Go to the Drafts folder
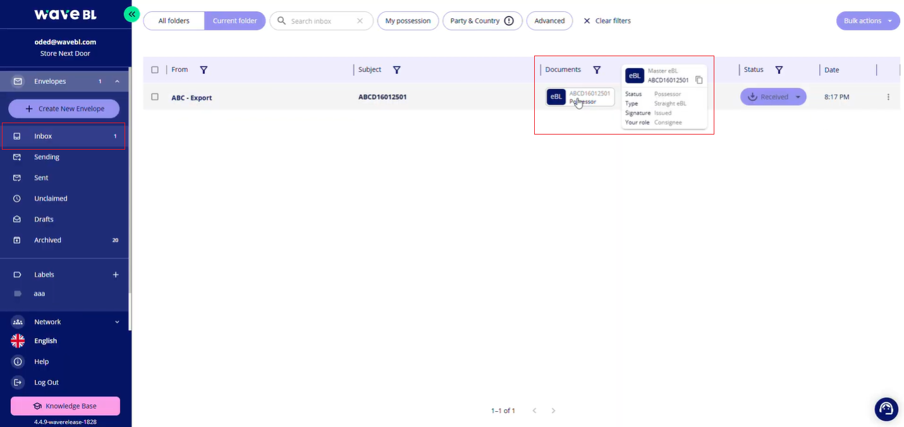Screen dimensions: 904x427 [x=44, y=219]
